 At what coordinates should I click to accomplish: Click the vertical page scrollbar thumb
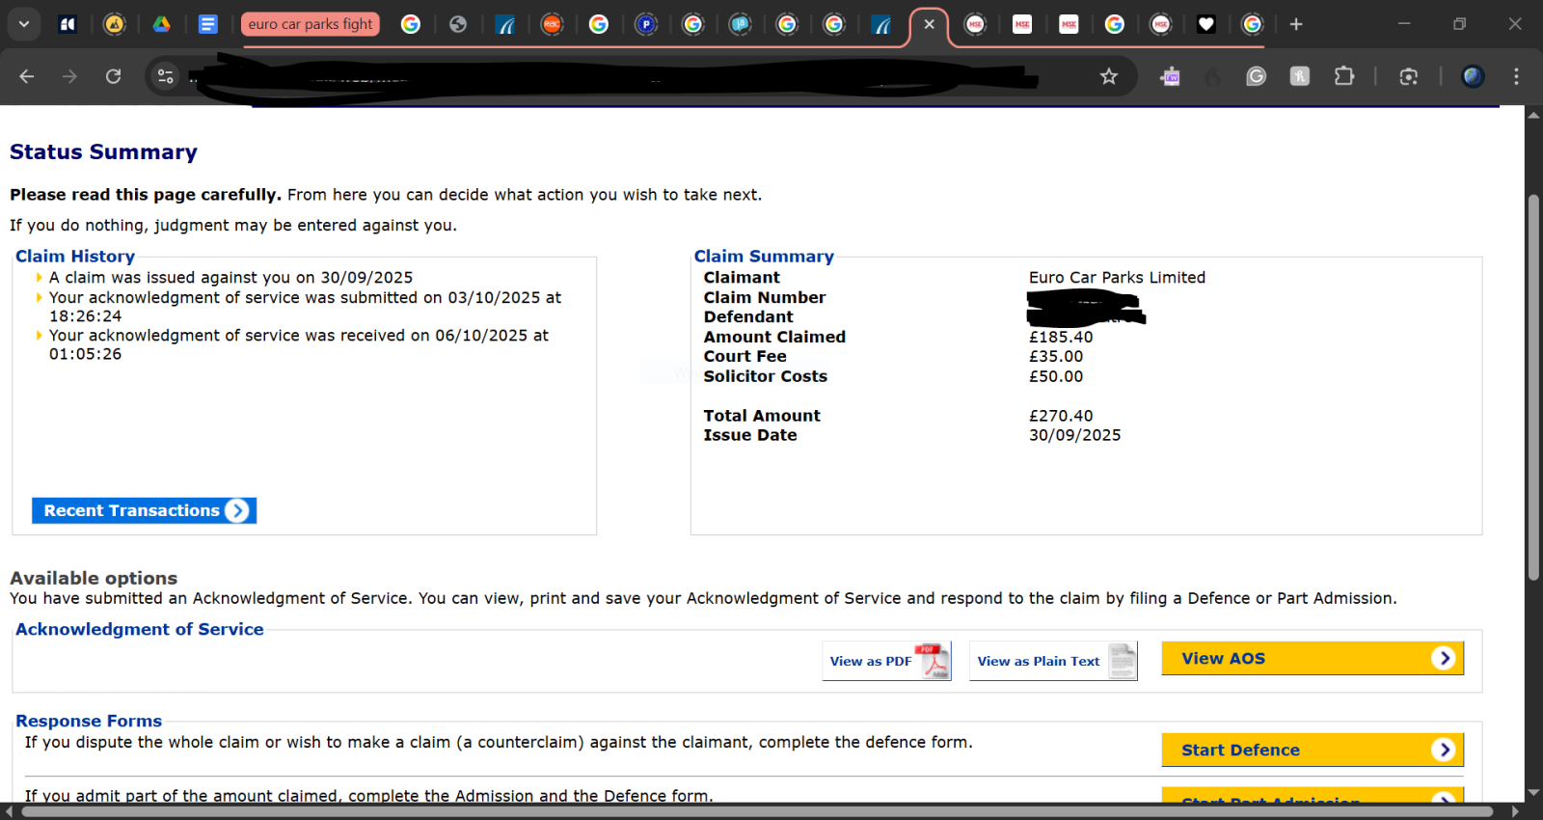coord(1533,386)
